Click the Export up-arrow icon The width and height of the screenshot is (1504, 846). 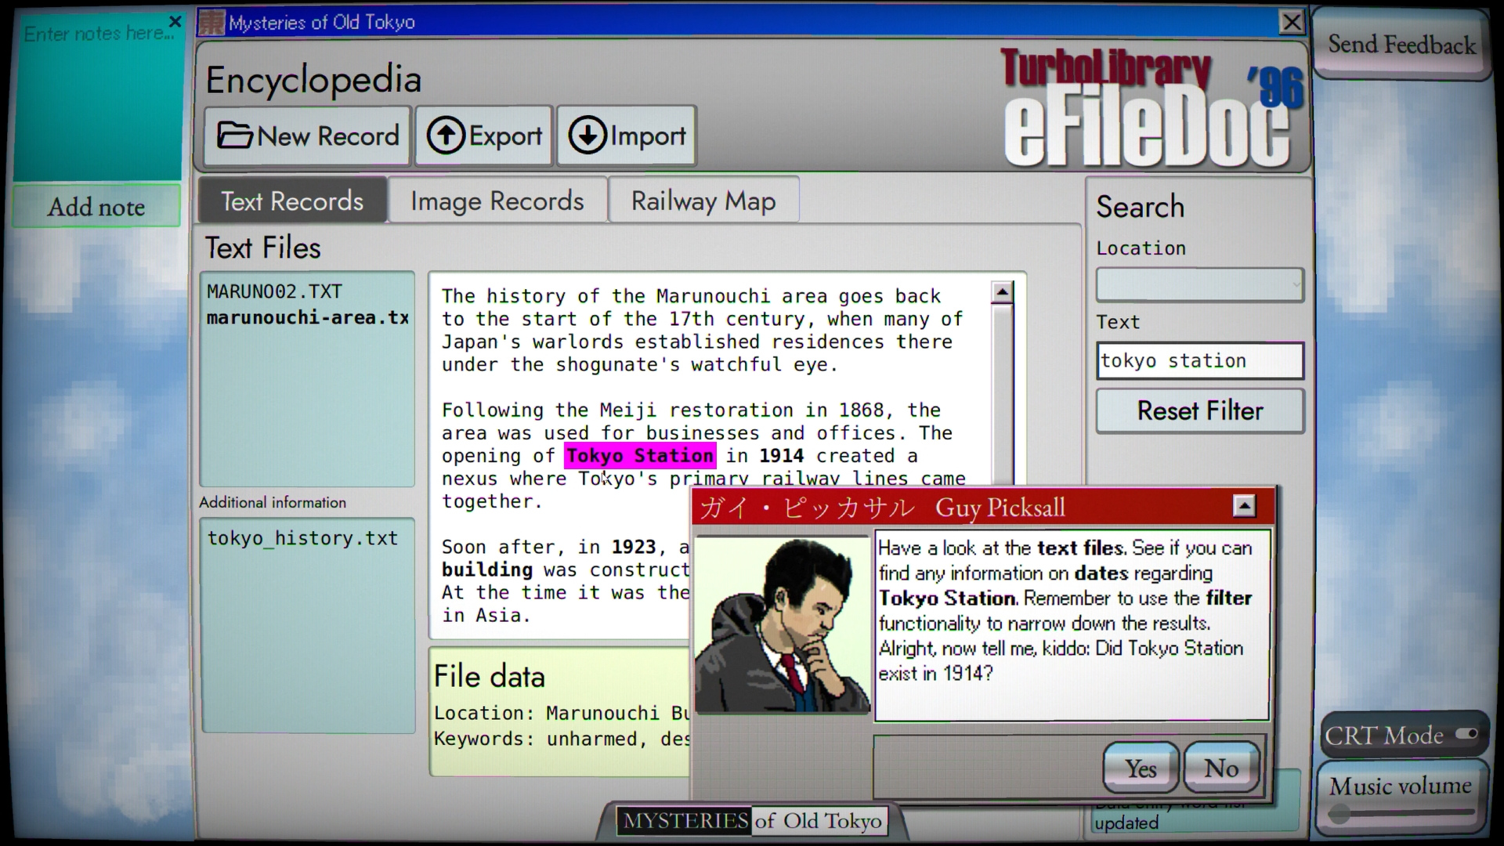[445, 136]
